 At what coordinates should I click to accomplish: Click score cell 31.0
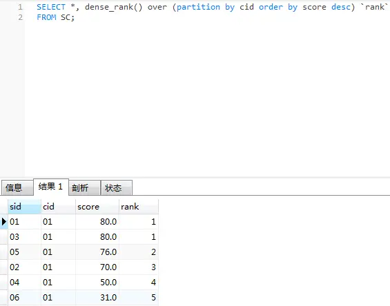coord(97,297)
